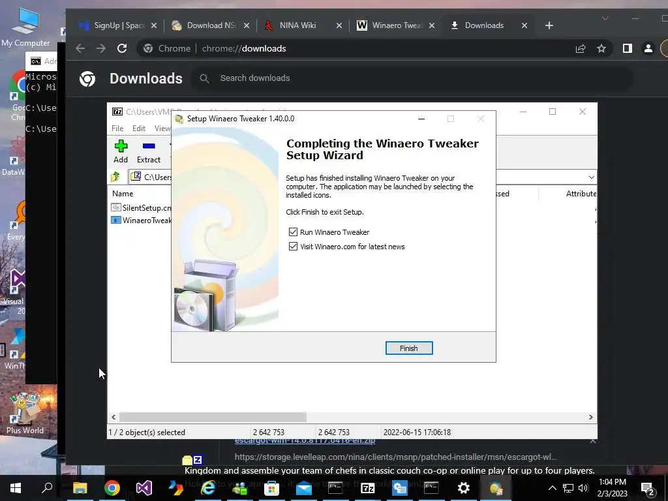The image size is (668, 501).
Task: Click Chrome back navigation arrow
Action: pyautogui.click(x=80, y=48)
